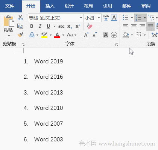Screen dimensions: 158x150
Task: Open the font size dropdown arrow
Action: (x=99, y=18)
